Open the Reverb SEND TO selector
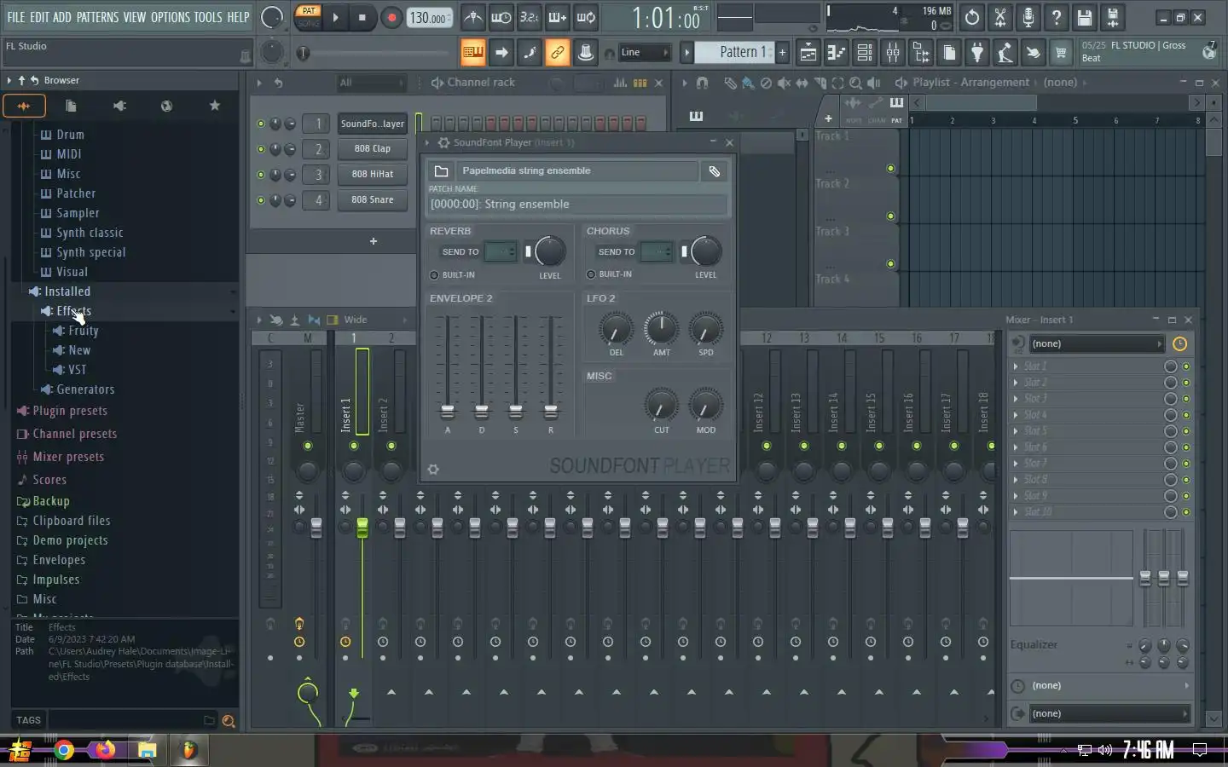 pyautogui.click(x=501, y=251)
